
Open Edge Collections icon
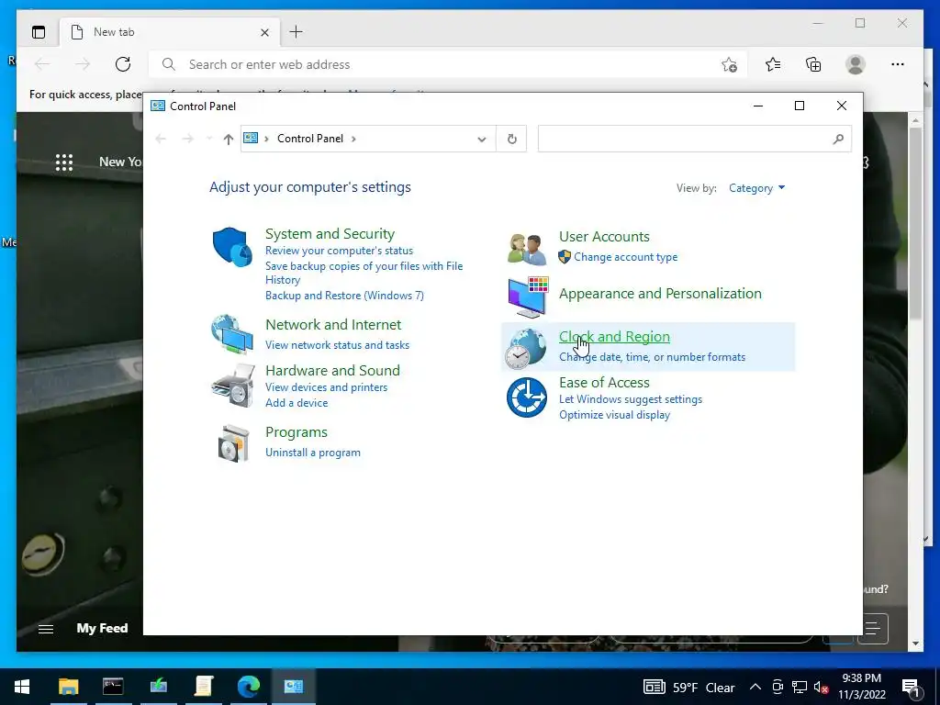813,64
